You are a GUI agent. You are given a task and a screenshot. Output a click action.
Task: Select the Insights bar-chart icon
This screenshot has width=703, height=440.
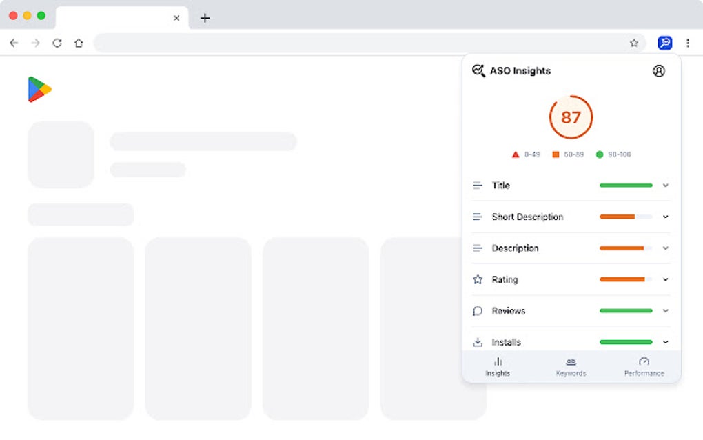coord(498,361)
